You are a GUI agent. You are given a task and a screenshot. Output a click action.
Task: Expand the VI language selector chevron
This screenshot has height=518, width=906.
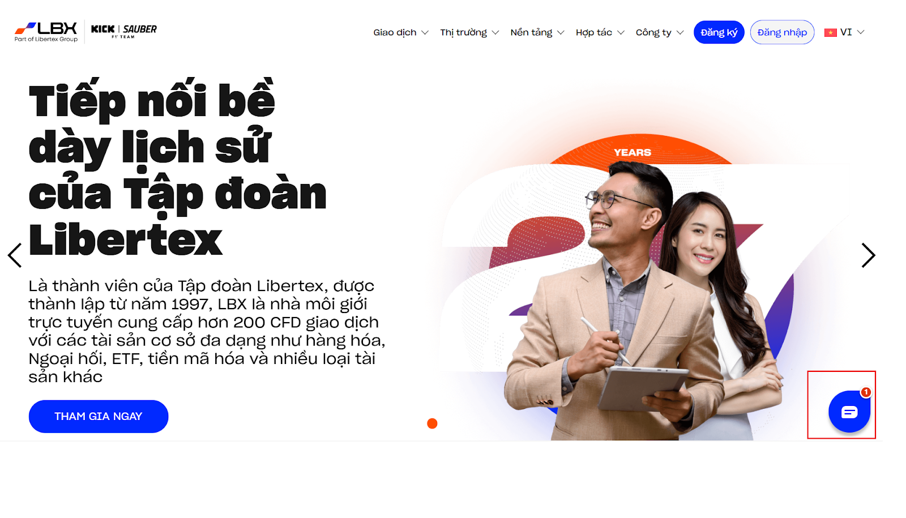click(861, 32)
